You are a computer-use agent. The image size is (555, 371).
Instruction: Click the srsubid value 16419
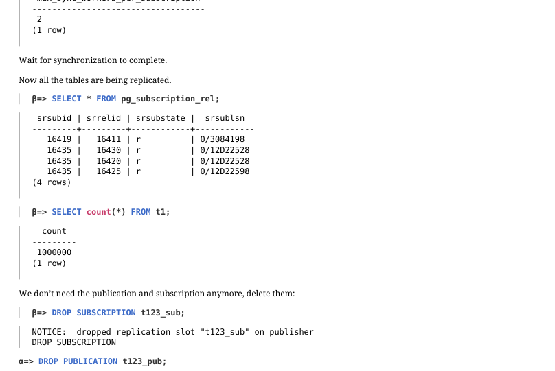pos(59,140)
